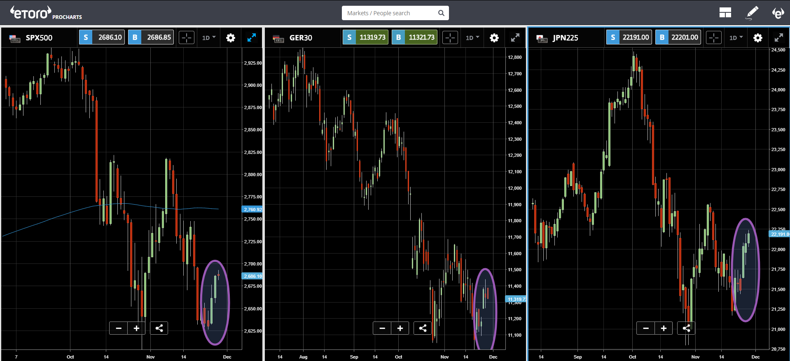Collapse the SPX500 expanded chart
Viewport: 790px width, 361px height.
(251, 37)
